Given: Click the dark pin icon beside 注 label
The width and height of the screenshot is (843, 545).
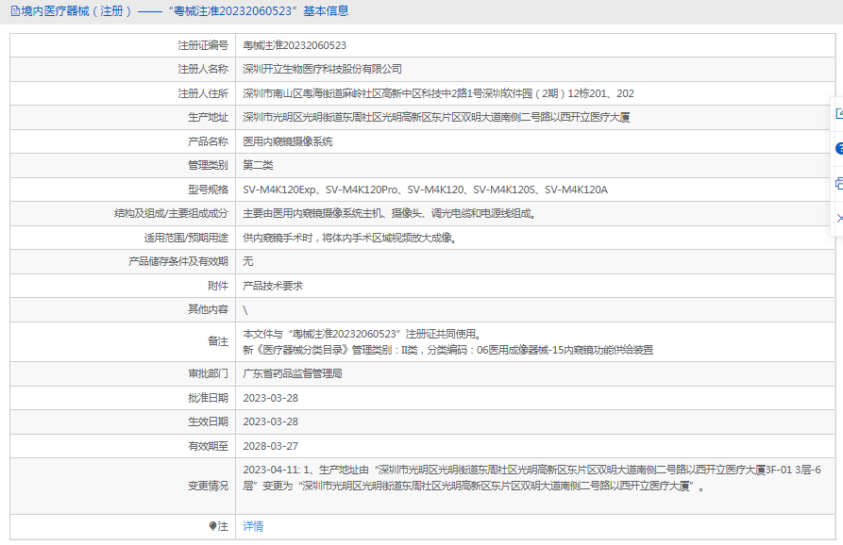Looking at the screenshot, I should coord(213,526).
